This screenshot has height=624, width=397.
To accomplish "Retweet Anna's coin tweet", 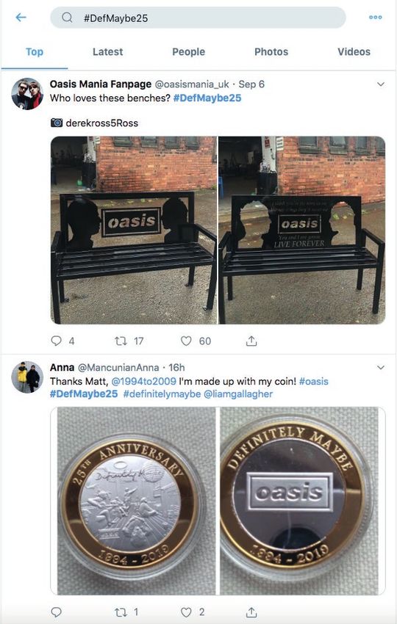I will coord(121,612).
